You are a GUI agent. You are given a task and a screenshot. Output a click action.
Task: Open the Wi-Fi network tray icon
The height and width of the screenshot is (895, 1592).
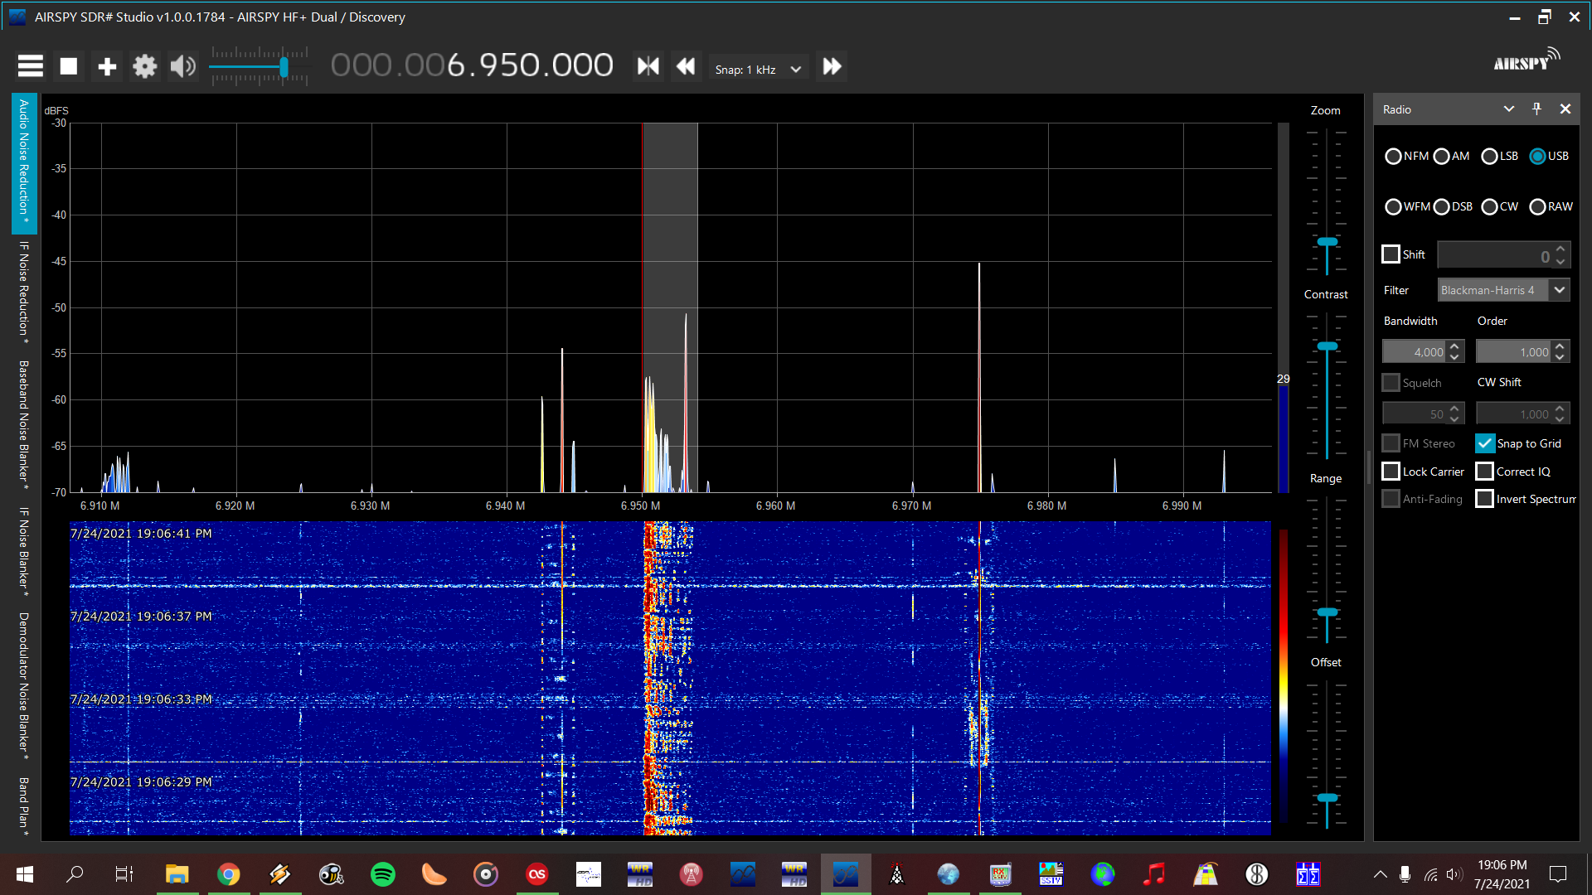[x=1431, y=874]
